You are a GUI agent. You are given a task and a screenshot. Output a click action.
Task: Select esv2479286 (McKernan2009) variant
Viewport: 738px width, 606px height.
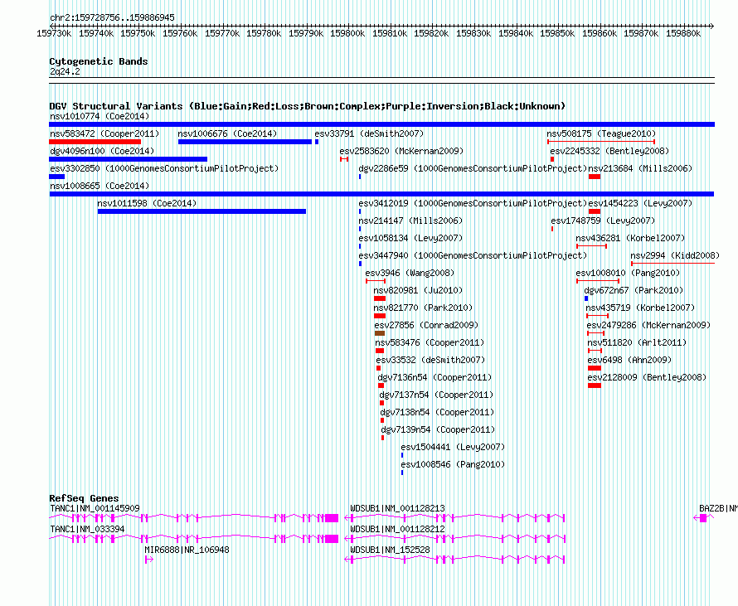tap(648, 325)
